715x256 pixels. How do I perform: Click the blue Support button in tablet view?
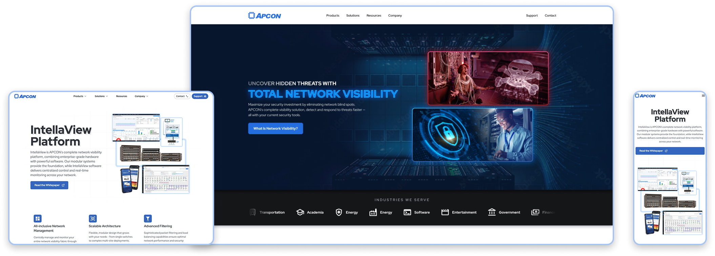[x=200, y=96]
